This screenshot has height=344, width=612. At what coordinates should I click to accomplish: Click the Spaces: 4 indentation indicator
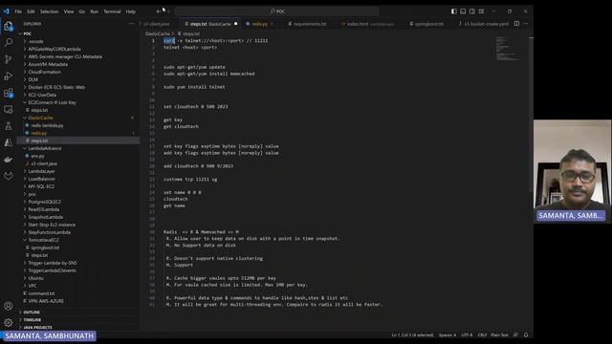point(448,335)
